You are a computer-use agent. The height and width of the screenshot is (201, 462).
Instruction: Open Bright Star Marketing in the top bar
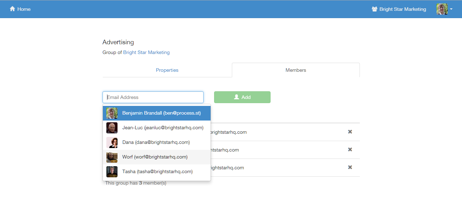[402, 9]
